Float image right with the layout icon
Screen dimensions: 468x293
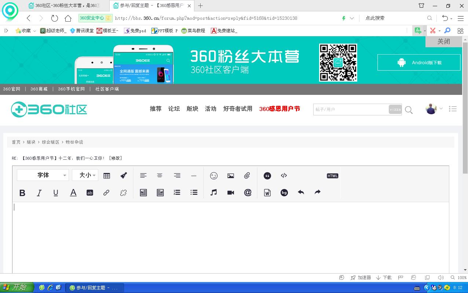160,193
